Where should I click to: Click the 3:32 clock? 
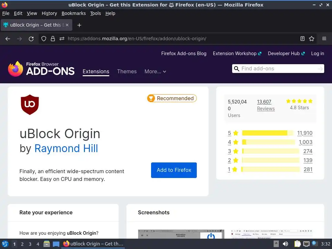point(326,244)
